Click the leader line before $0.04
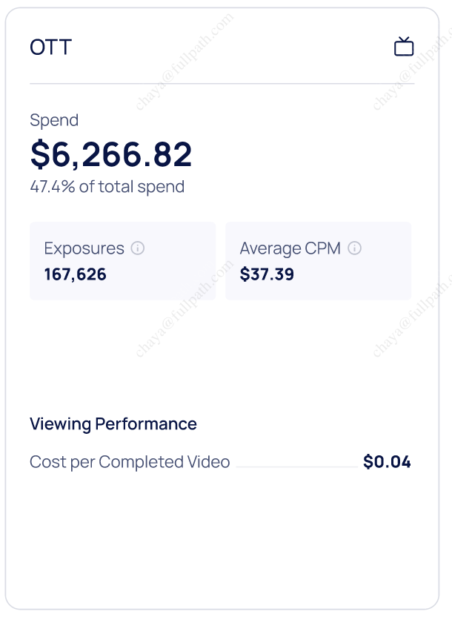Image resolution: width=452 pixels, height=620 pixels. (296, 466)
